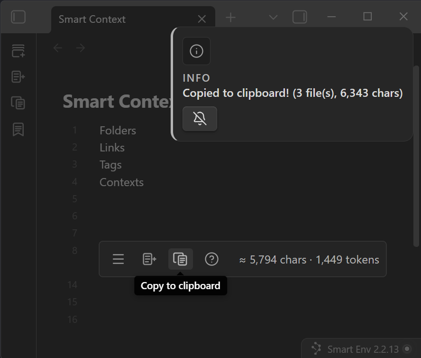
Task: Click the top stacked-cards plus icon in left ribbon
Action: (18, 51)
